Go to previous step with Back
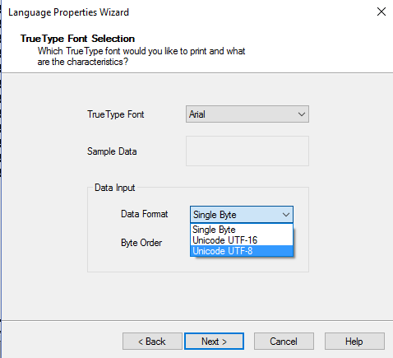 point(152,342)
